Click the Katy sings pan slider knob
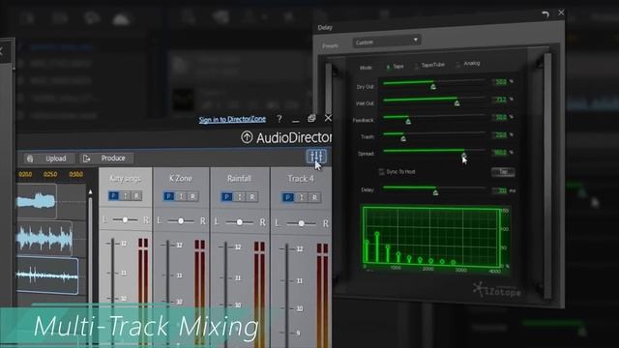619x348 pixels. pyautogui.click(x=125, y=219)
